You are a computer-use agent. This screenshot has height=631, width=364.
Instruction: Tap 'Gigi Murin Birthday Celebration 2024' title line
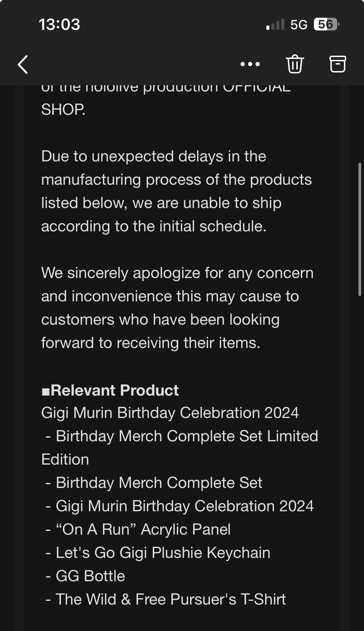coord(170,413)
